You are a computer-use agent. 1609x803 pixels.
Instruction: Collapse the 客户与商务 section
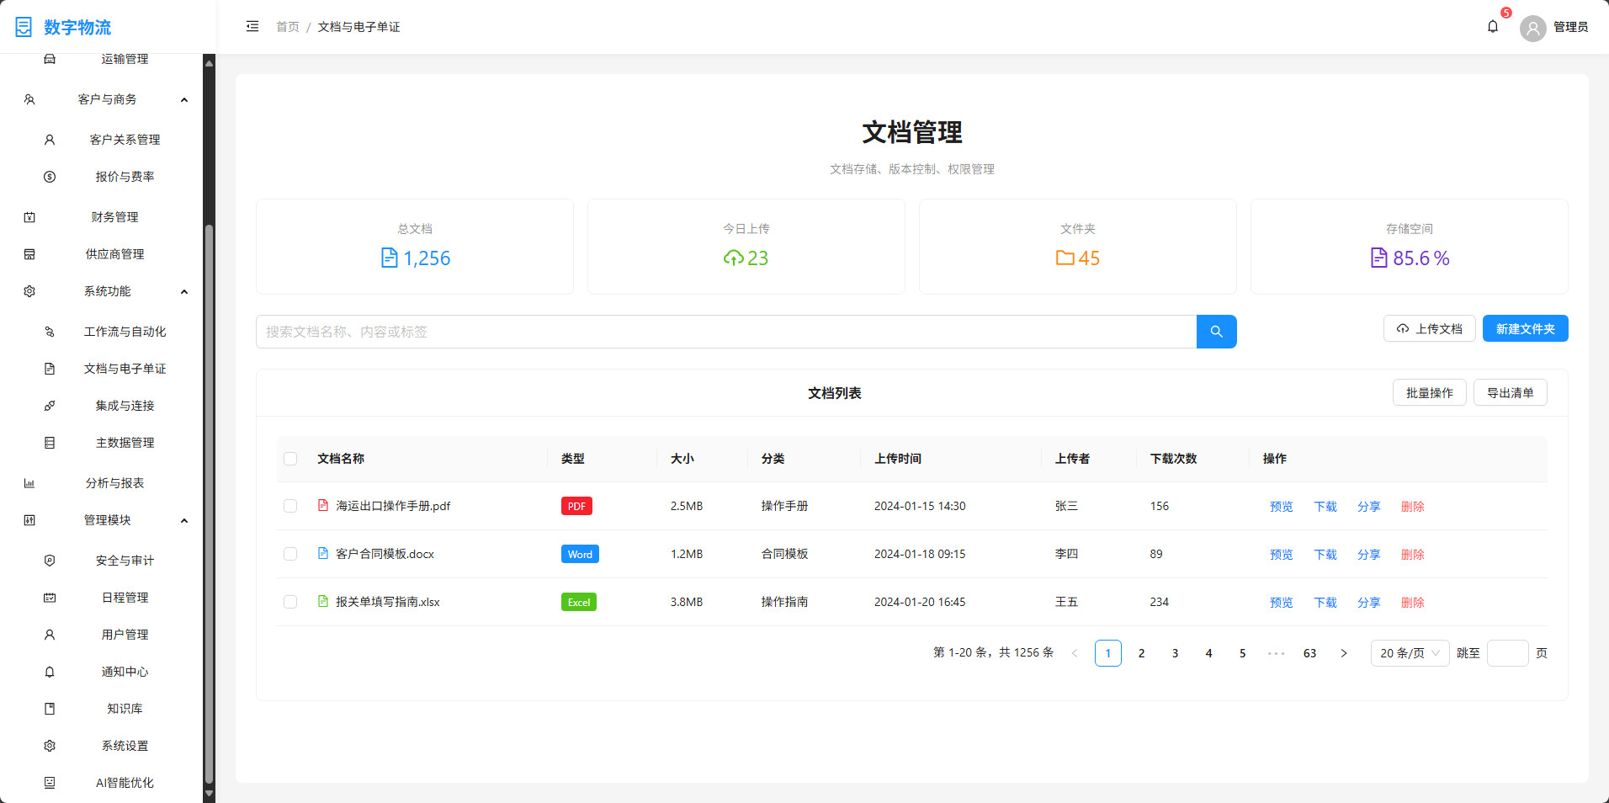click(x=183, y=98)
